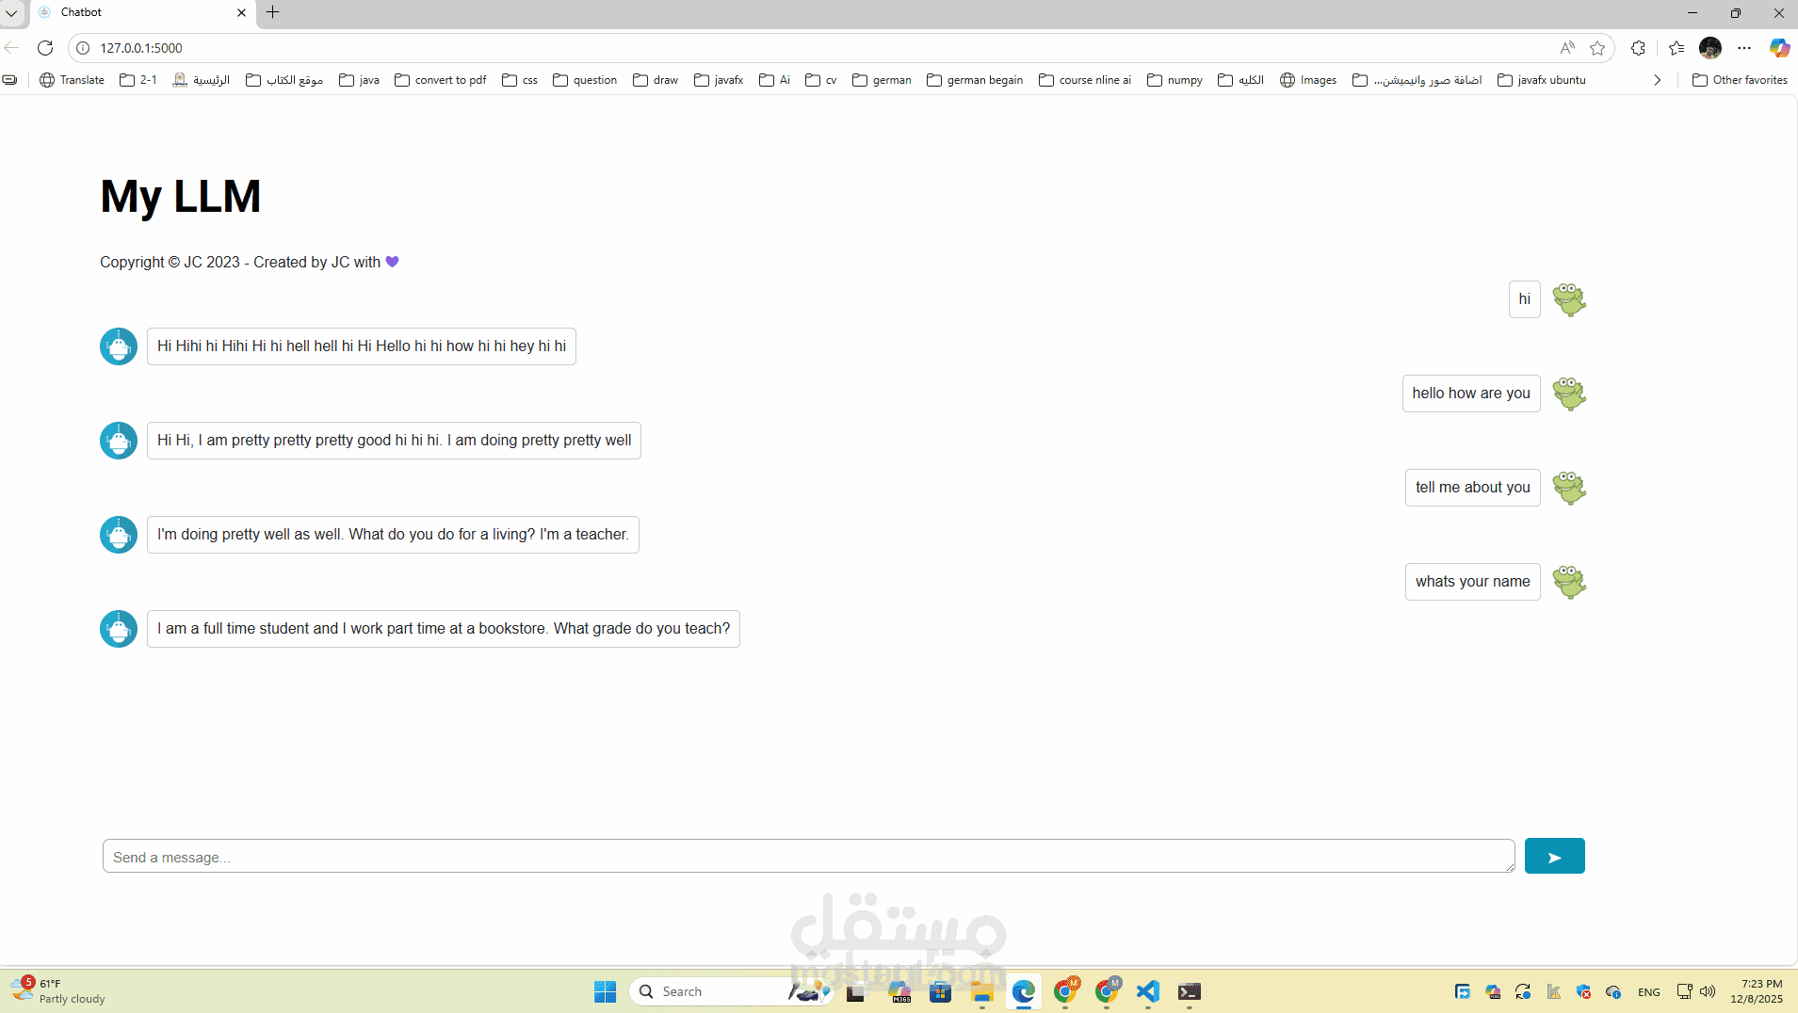Focus the 'Send a message...' input field
The image size is (1798, 1013).
[x=808, y=856]
